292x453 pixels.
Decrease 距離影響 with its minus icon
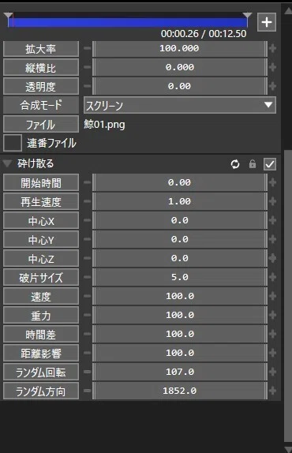click(88, 353)
